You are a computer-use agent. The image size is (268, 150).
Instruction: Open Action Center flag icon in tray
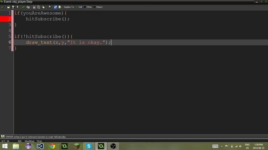pos(227,146)
